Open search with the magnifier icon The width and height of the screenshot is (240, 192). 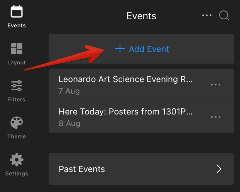click(x=224, y=15)
